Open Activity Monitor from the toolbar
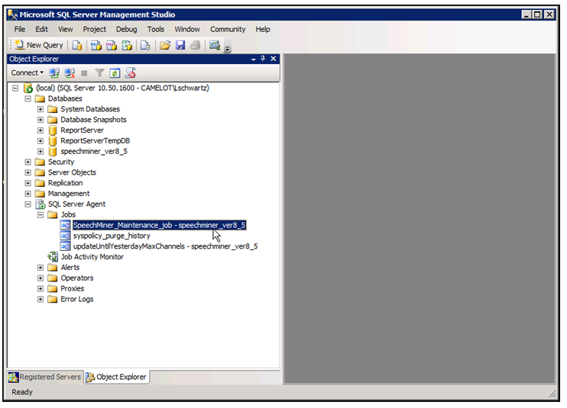The image size is (567, 408). coord(215,45)
